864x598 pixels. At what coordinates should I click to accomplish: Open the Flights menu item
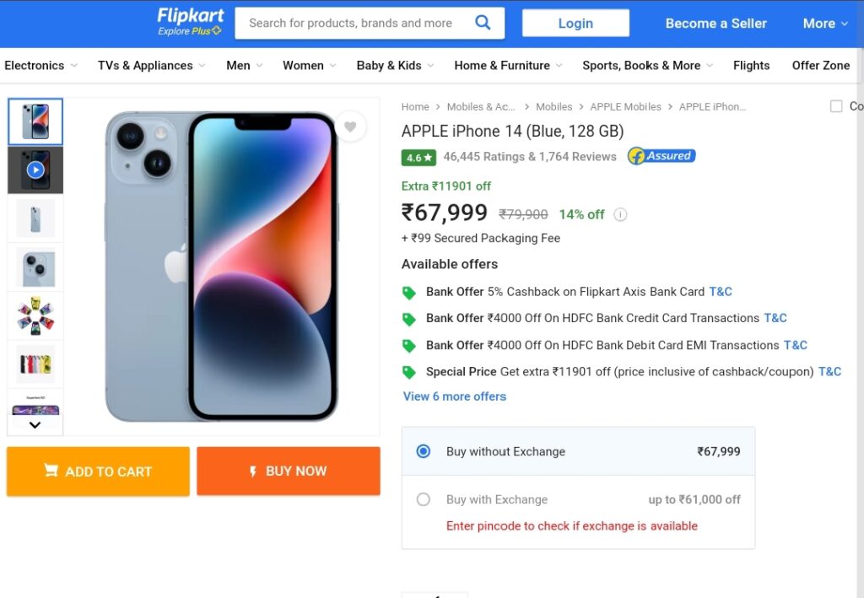click(x=751, y=66)
